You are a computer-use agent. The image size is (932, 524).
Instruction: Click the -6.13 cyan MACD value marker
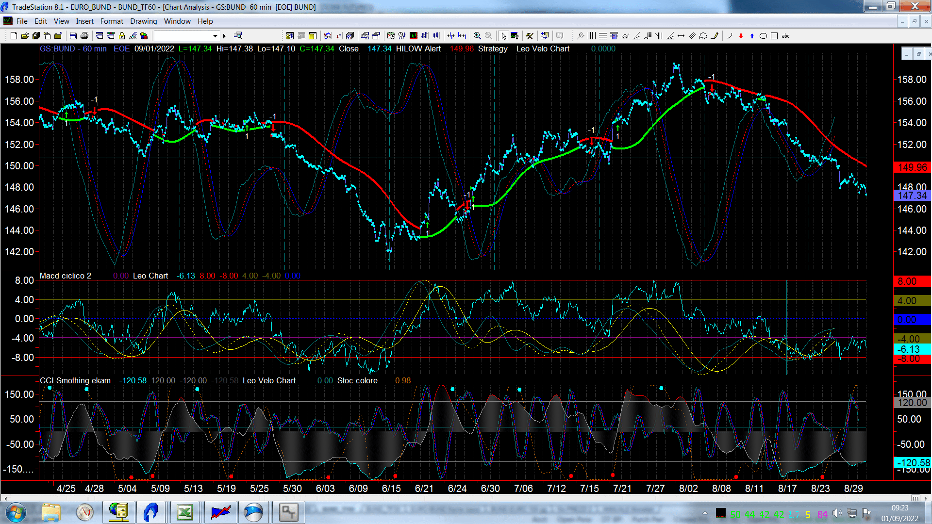pyautogui.click(x=912, y=349)
